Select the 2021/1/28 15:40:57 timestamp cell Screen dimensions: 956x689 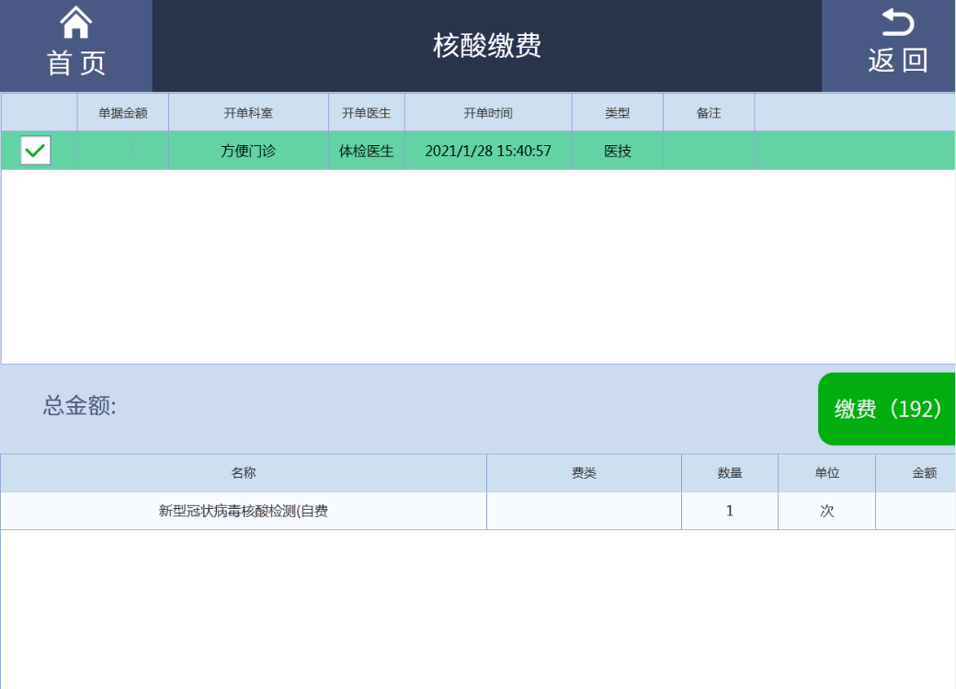tap(488, 151)
